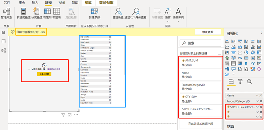The width and height of the screenshot is (264, 130).
Task: Open the Name field dropdown chevron
Action: tap(257, 95)
